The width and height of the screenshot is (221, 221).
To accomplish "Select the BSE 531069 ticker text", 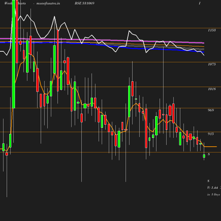I will (84, 3).
